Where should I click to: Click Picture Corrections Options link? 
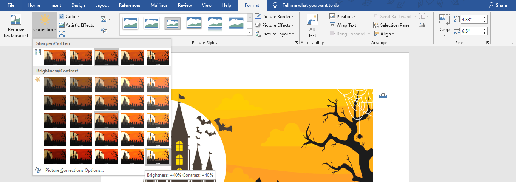(x=74, y=170)
